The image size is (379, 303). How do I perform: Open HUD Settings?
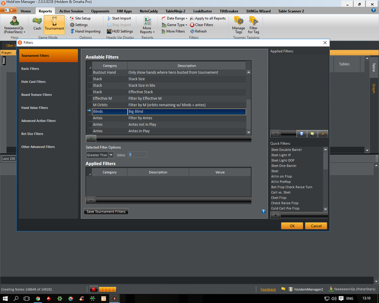(120, 31)
